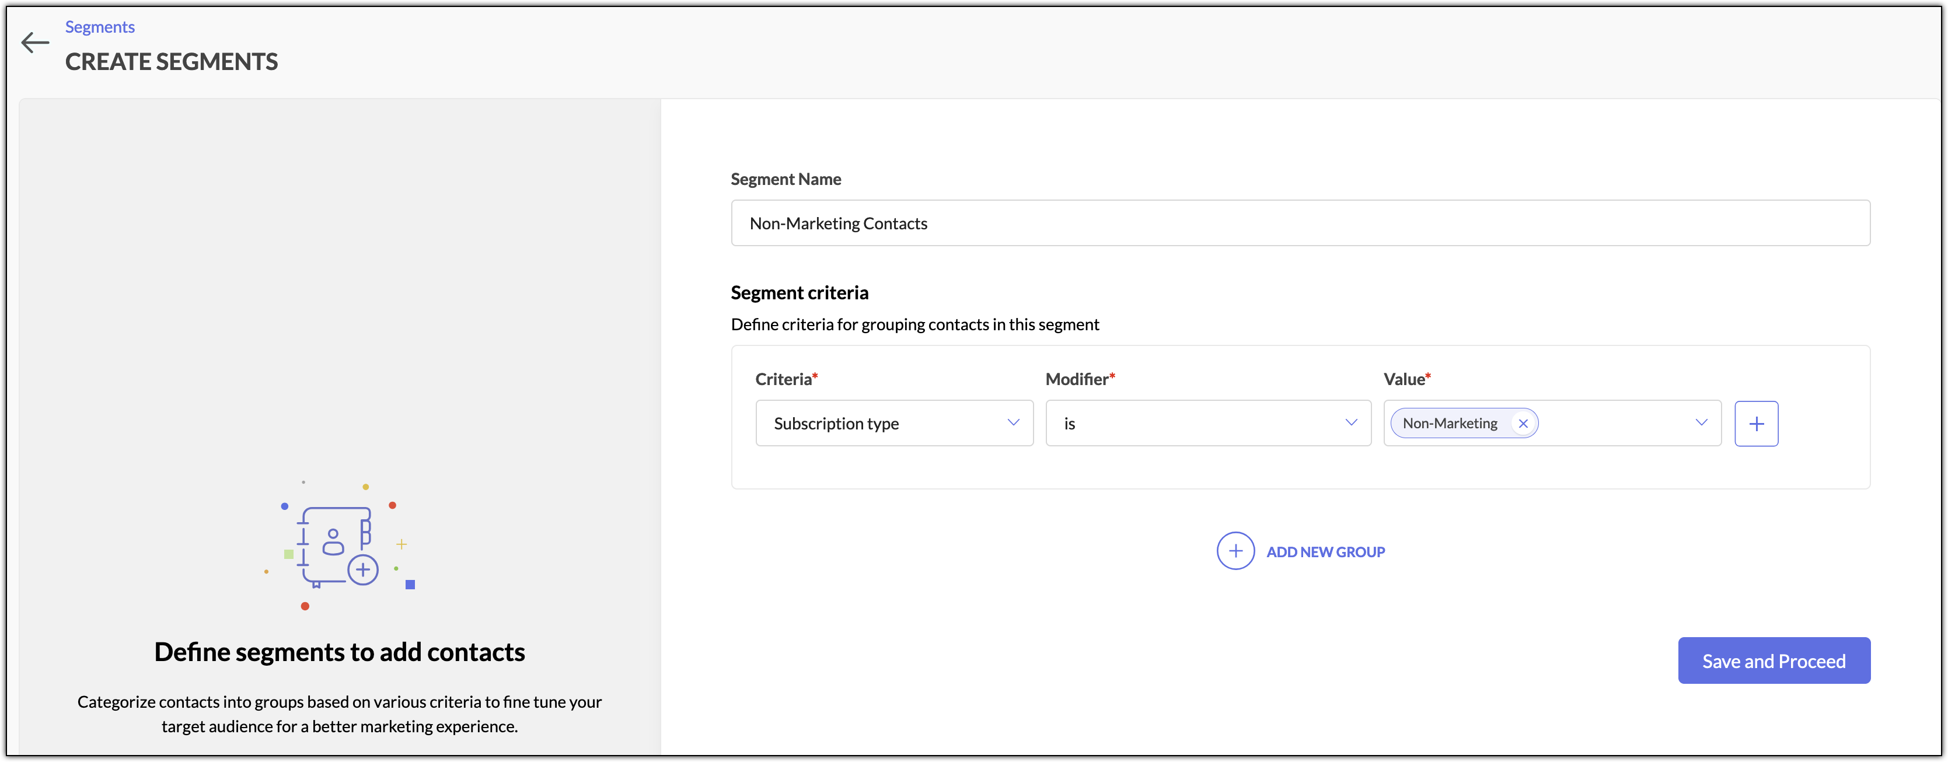Viewport: 1948px width, 762px height.
Task: Click the Non-Marketing chip label
Action: point(1449,424)
